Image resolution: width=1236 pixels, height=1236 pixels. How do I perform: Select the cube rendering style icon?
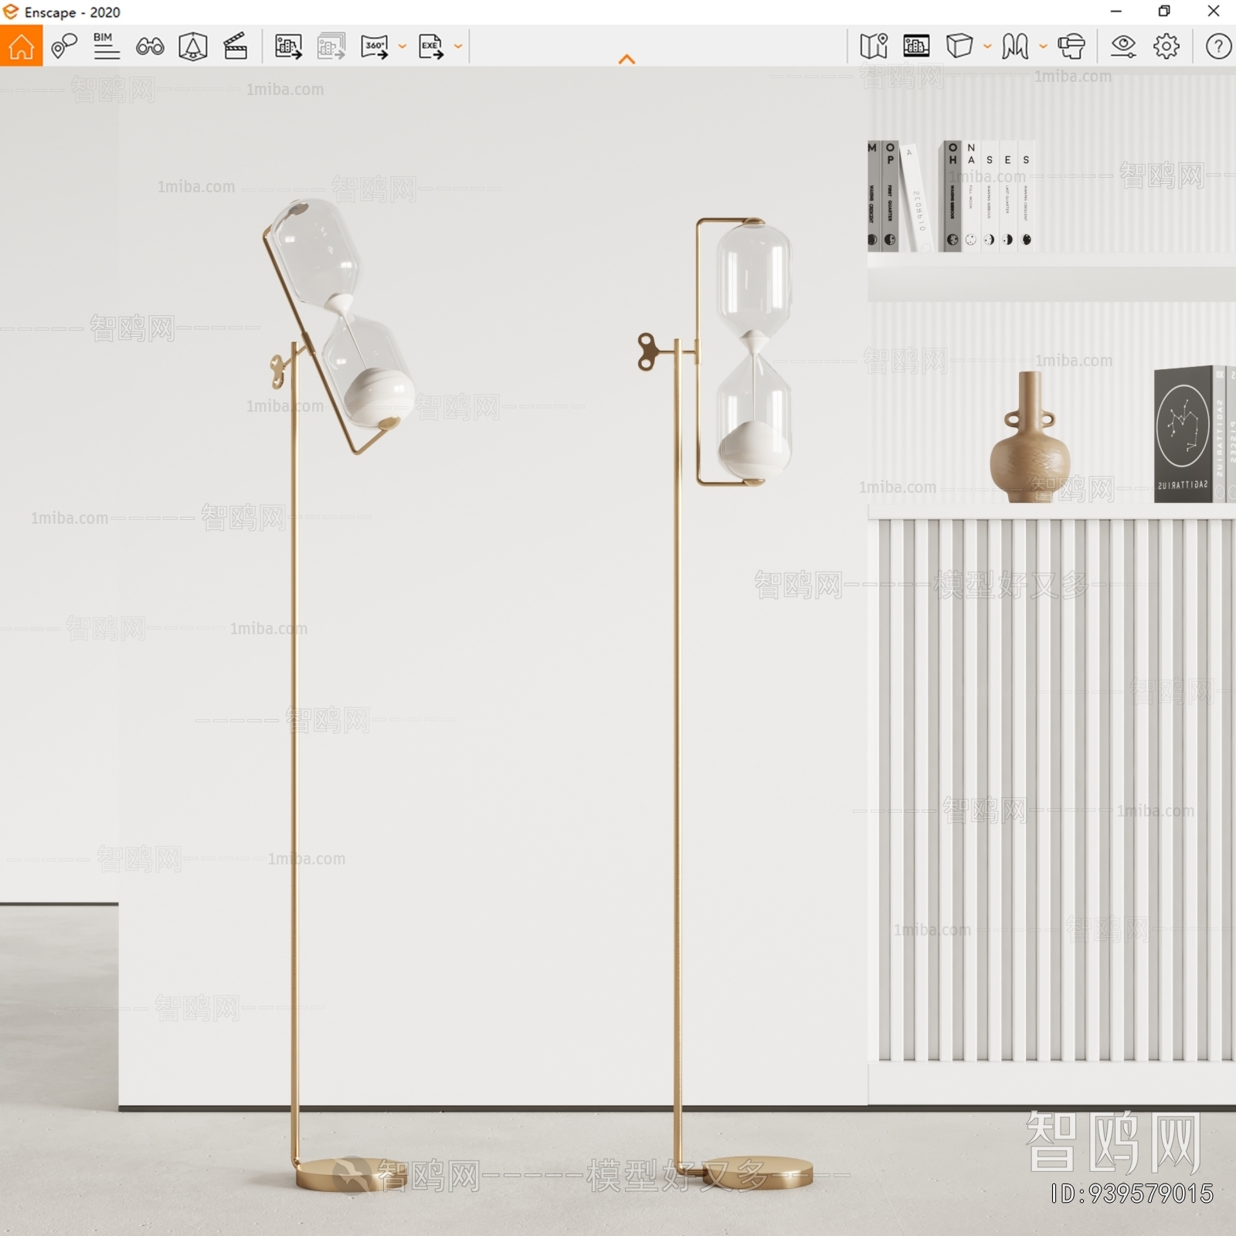(x=959, y=46)
